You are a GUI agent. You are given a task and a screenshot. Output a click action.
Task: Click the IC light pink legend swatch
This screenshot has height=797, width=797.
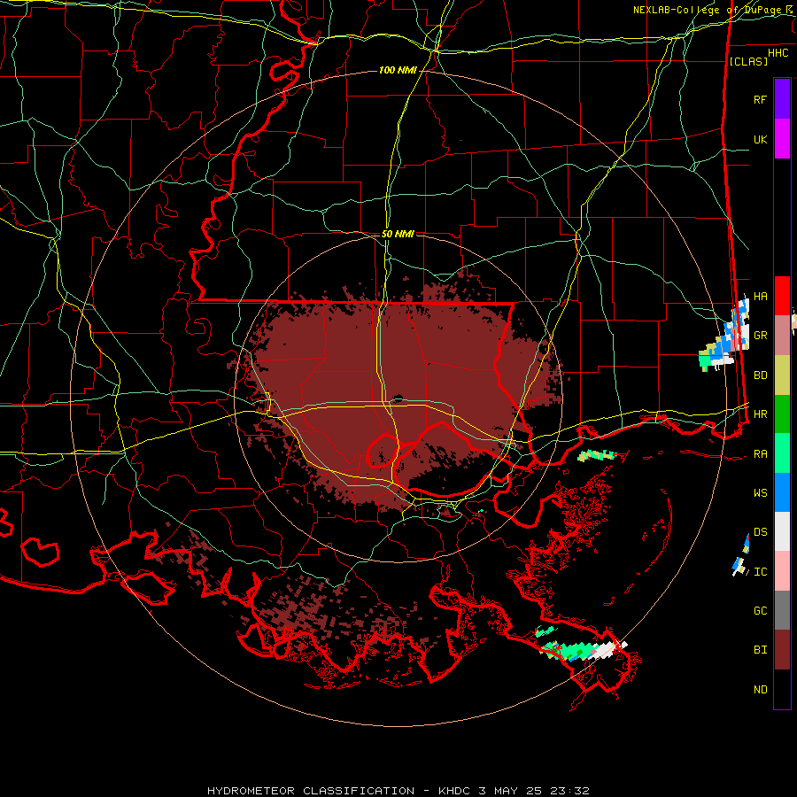click(782, 571)
